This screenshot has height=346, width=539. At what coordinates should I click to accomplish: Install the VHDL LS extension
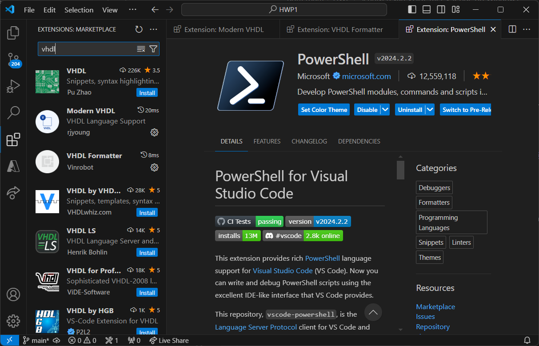(x=147, y=253)
